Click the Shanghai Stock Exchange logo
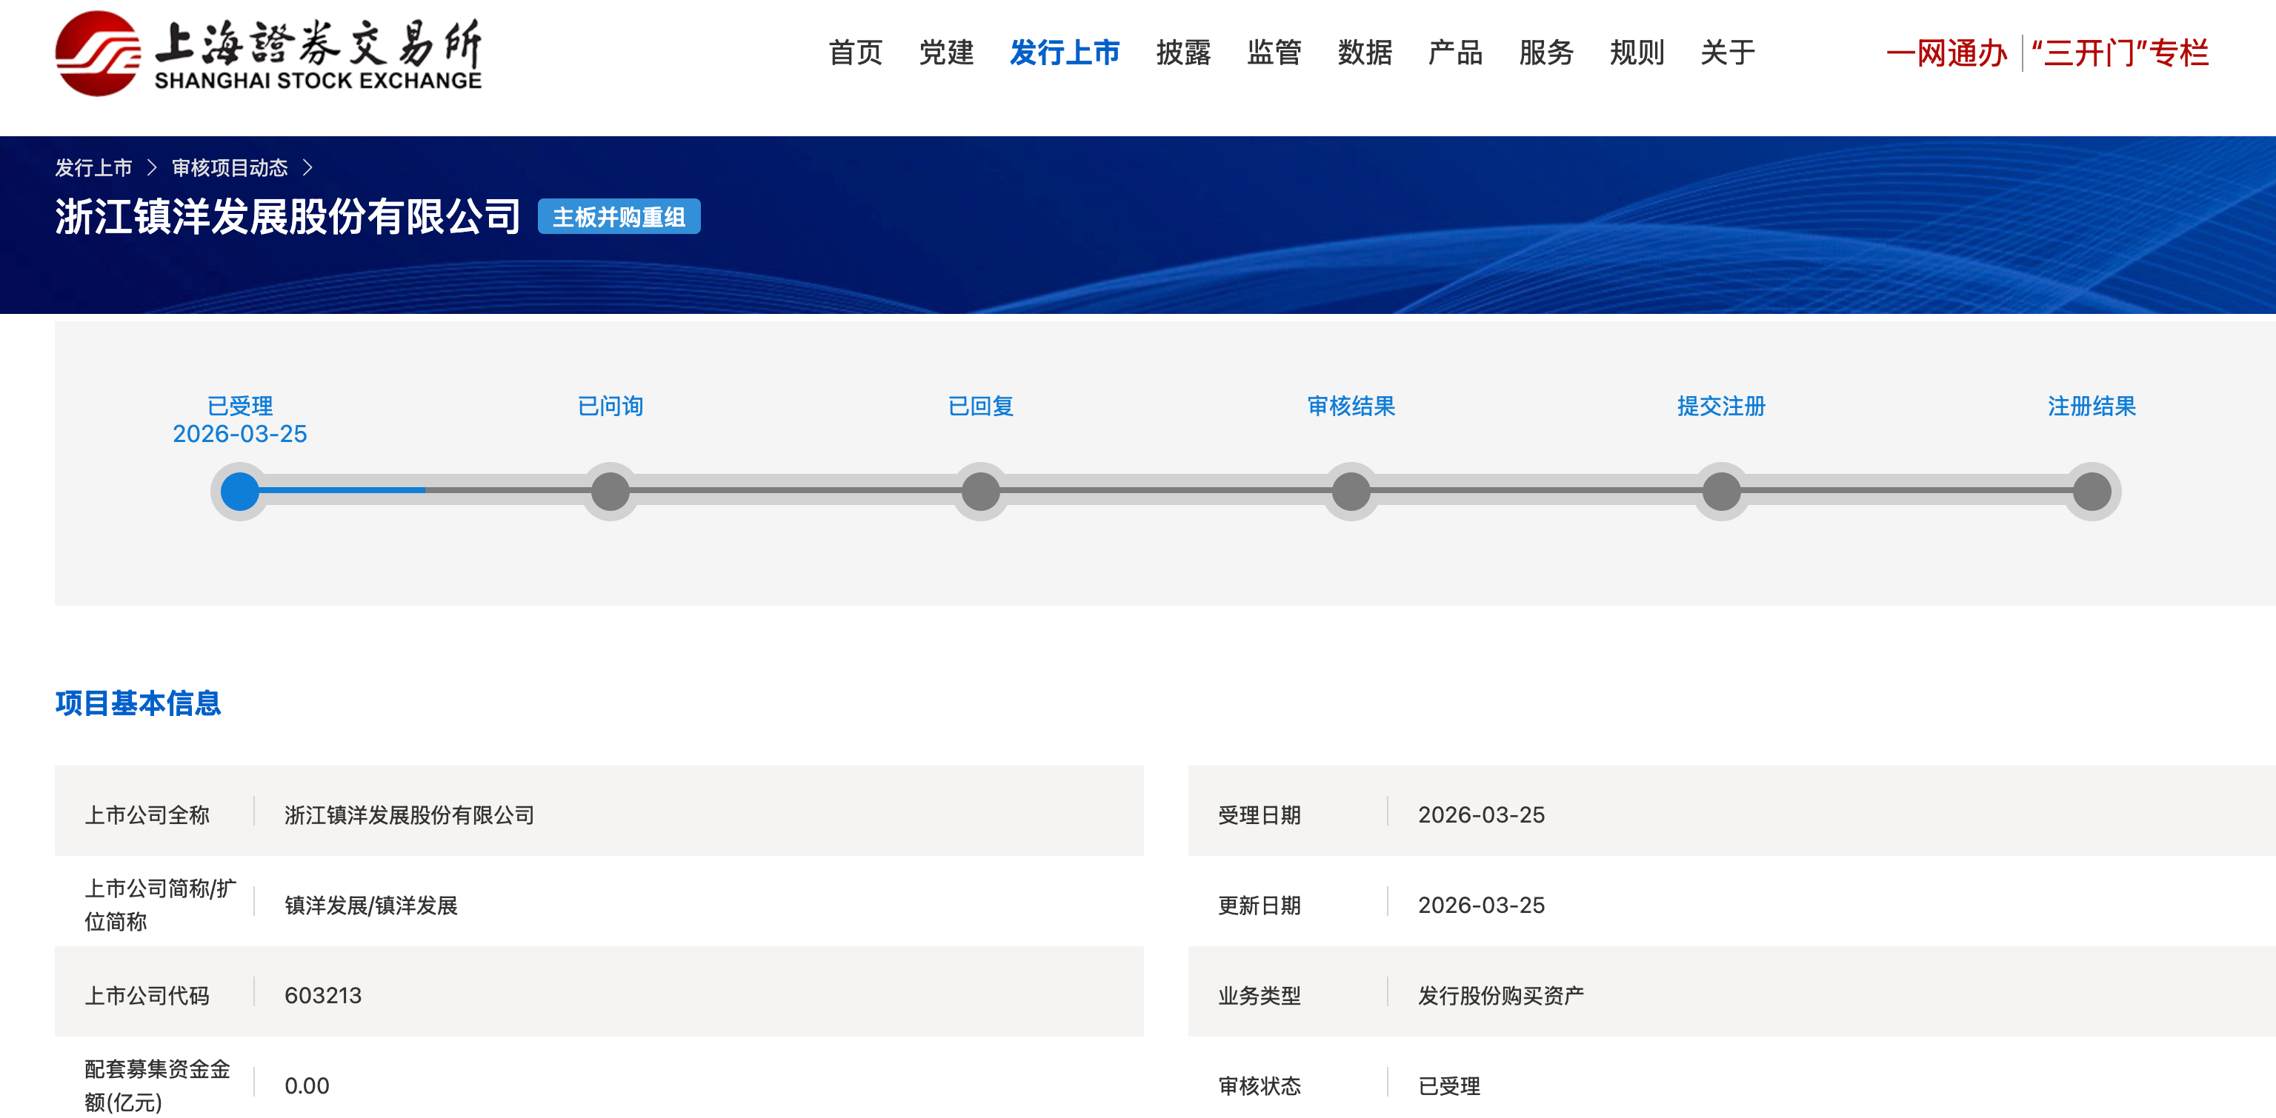Image resolution: width=2276 pixels, height=1118 pixels. pos(267,53)
